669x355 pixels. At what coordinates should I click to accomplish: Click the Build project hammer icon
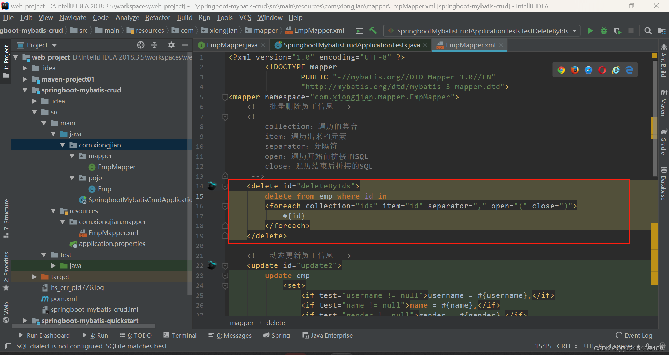tap(373, 31)
